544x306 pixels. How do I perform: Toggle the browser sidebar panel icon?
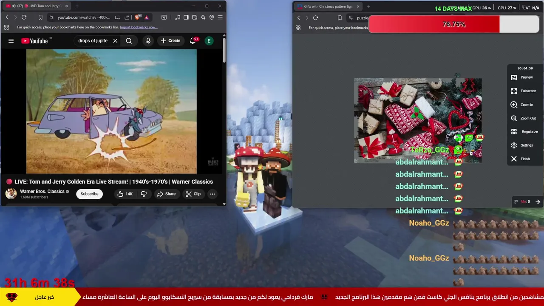click(186, 17)
